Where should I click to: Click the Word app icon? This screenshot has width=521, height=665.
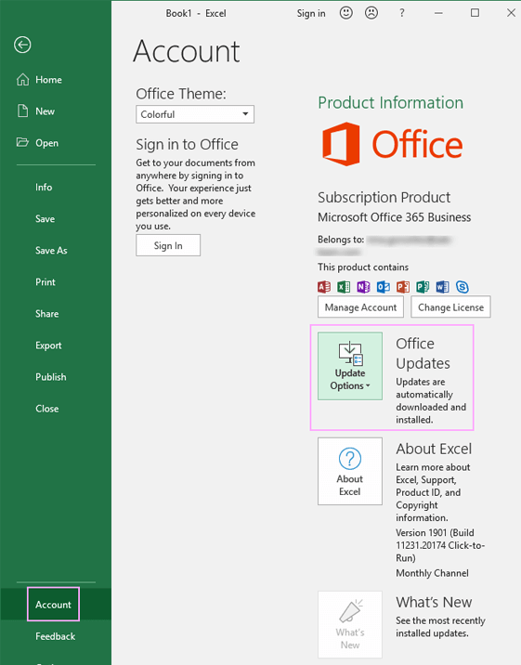(442, 287)
